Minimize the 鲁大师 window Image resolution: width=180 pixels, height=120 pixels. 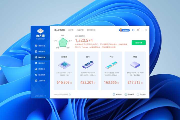(142, 30)
